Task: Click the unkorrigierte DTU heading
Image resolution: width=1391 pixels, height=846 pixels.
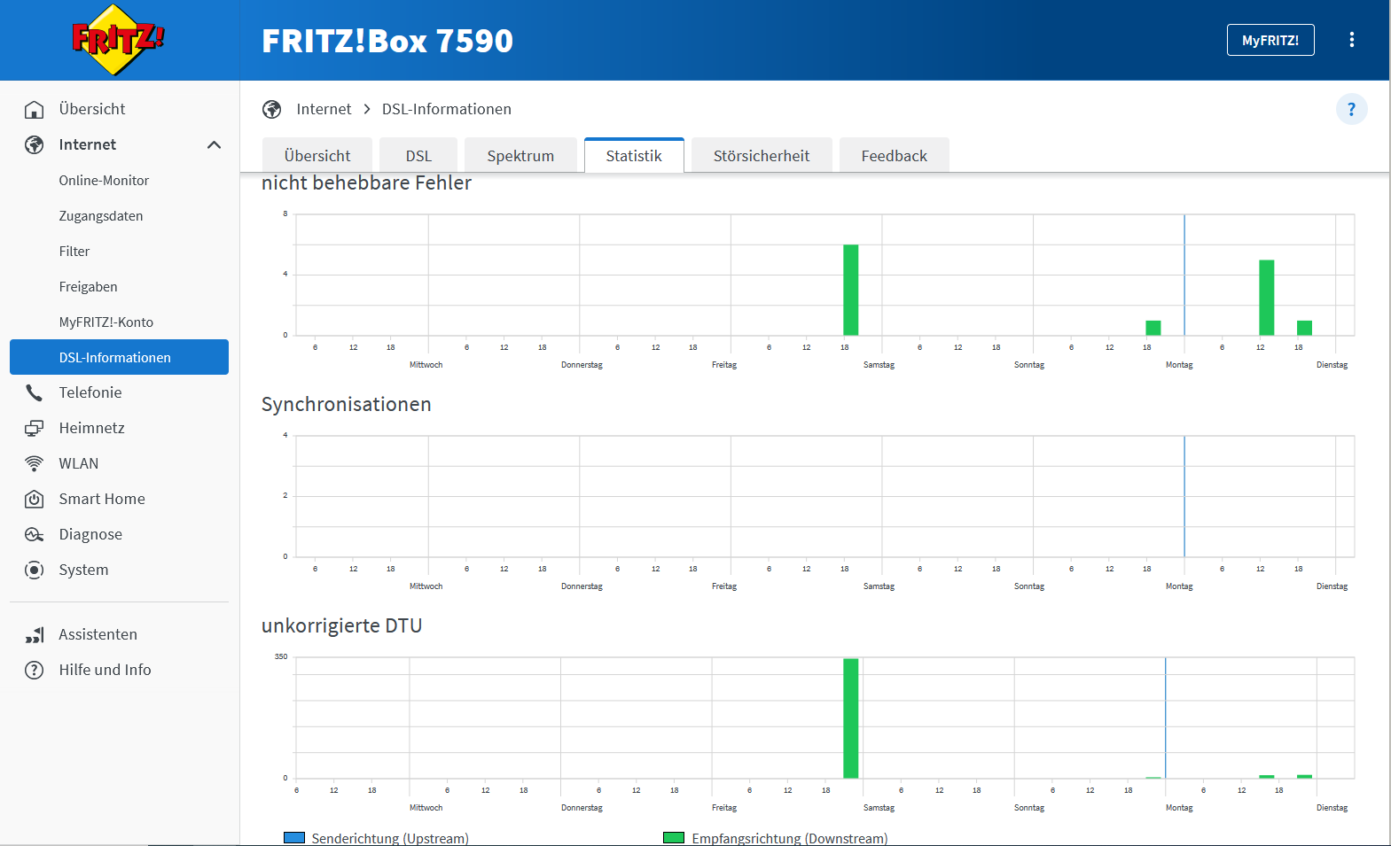Action: 342,625
